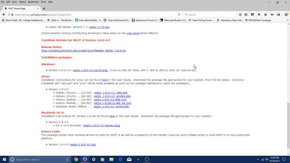Bookmark this page with the star icon
Viewport: 290px width, 163px height.
pos(240,14)
